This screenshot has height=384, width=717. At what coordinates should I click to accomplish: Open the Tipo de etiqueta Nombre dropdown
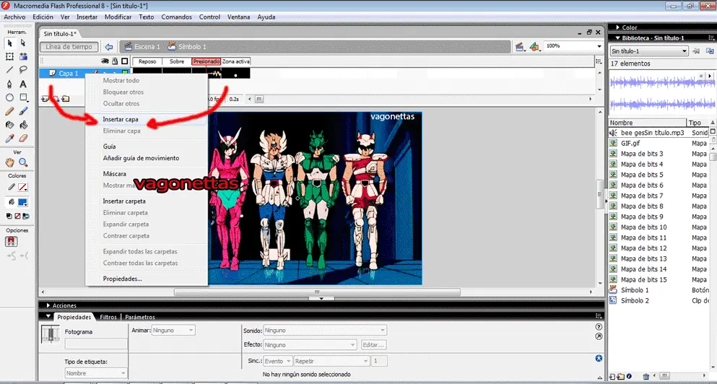coord(96,373)
